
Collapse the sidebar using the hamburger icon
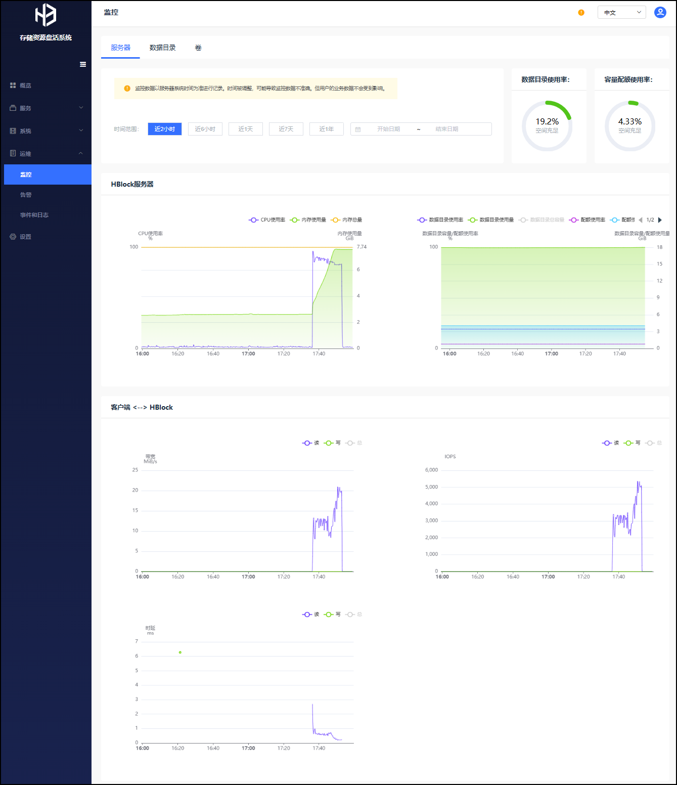pyautogui.click(x=83, y=64)
